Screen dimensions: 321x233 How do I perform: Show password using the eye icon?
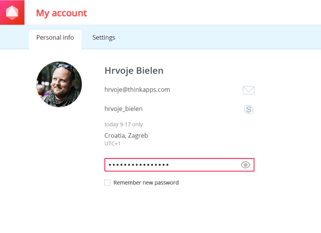click(x=245, y=165)
